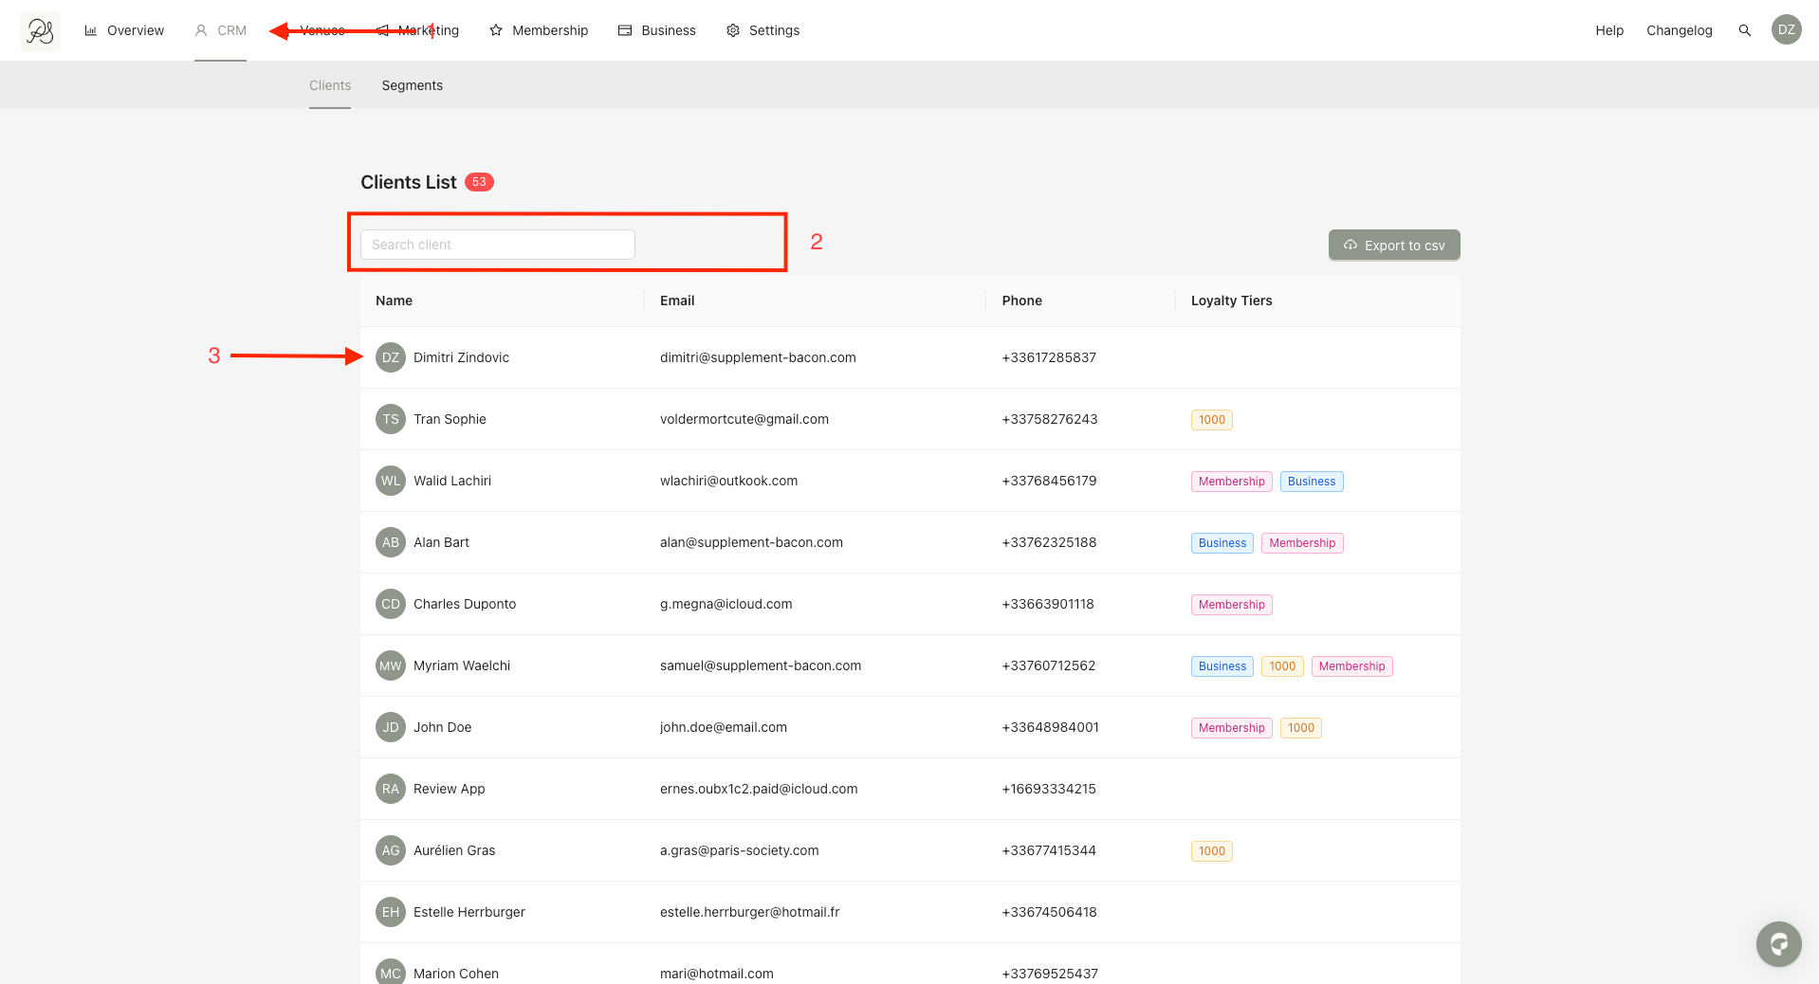Open the Help link
The height and width of the screenshot is (984, 1819).
pyautogui.click(x=1609, y=30)
